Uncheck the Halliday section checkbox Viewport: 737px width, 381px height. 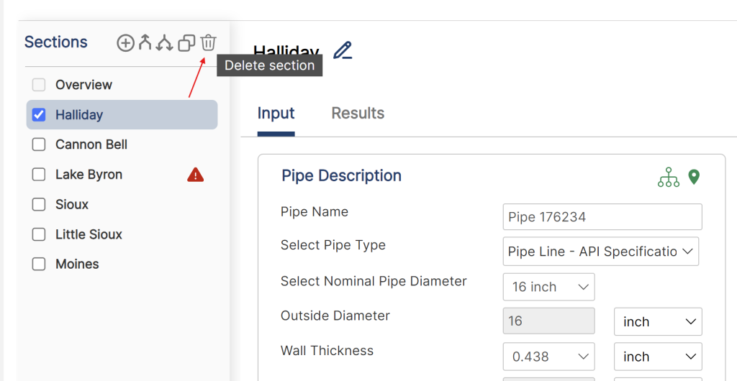39,115
